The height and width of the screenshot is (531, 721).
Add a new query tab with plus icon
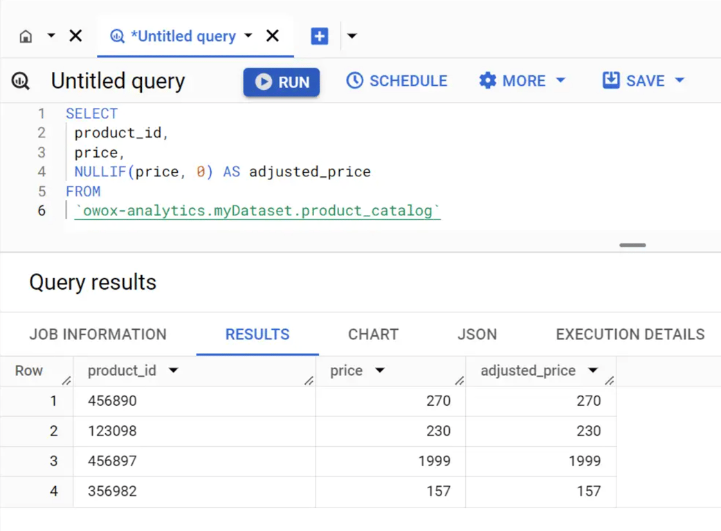pos(319,36)
